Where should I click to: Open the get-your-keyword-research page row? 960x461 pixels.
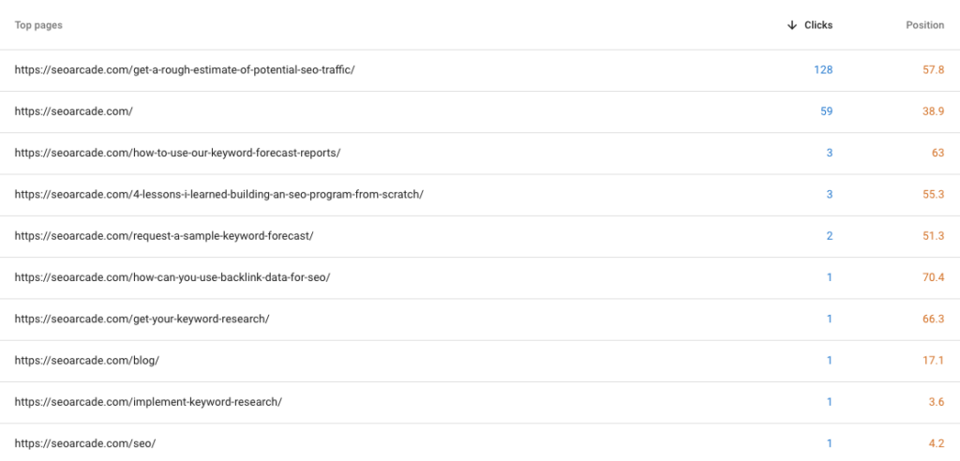(480, 320)
